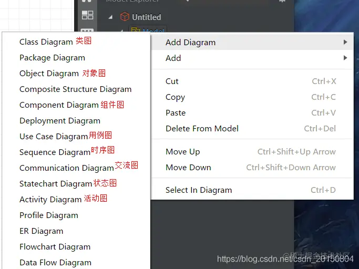
Task: Pick Flowchart Diagram
Action: (76, 247)
